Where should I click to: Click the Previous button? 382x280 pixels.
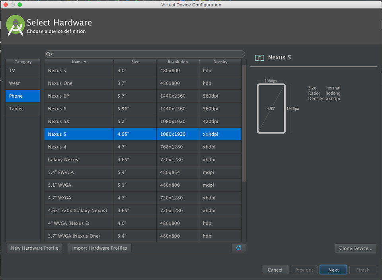[x=304, y=270]
